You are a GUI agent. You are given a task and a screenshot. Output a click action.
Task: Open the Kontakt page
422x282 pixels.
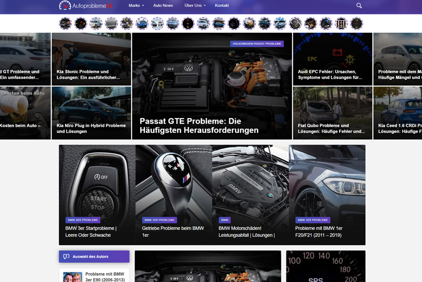(222, 5)
